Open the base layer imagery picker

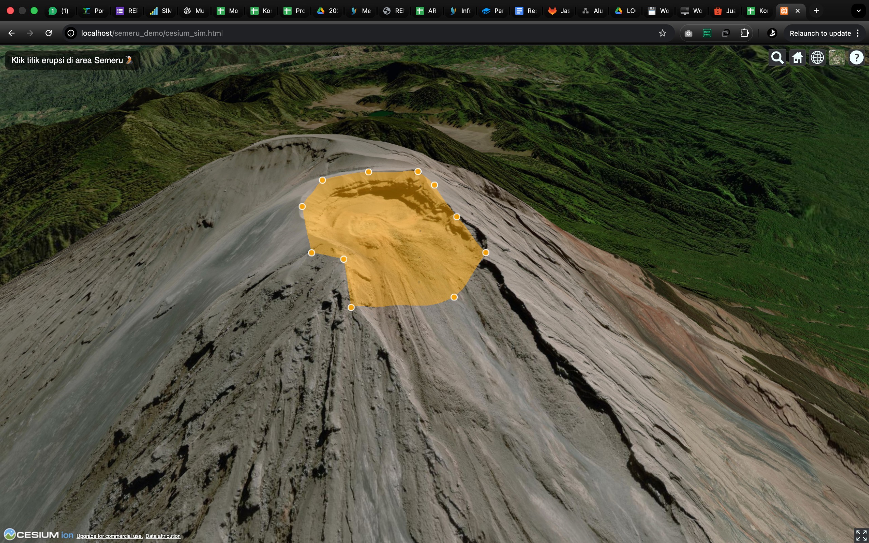click(837, 57)
